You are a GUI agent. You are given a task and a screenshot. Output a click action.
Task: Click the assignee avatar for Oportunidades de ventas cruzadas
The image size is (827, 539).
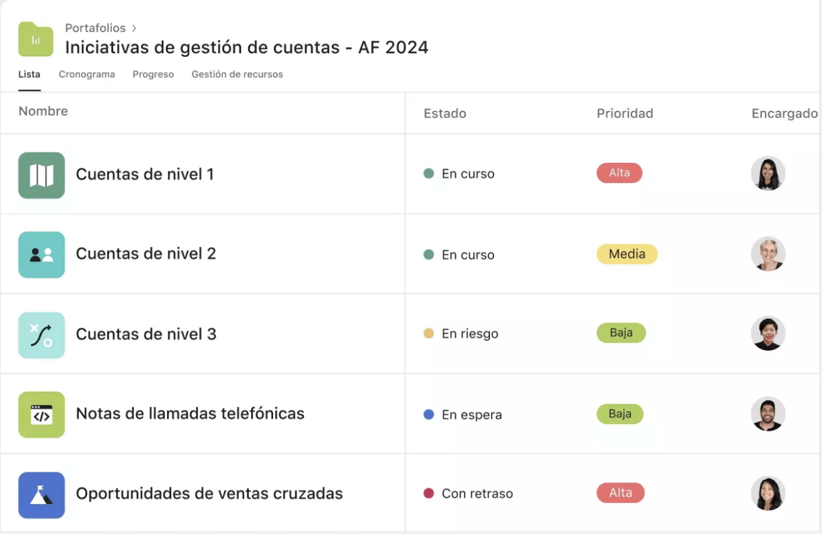click(x=768, y=493)
